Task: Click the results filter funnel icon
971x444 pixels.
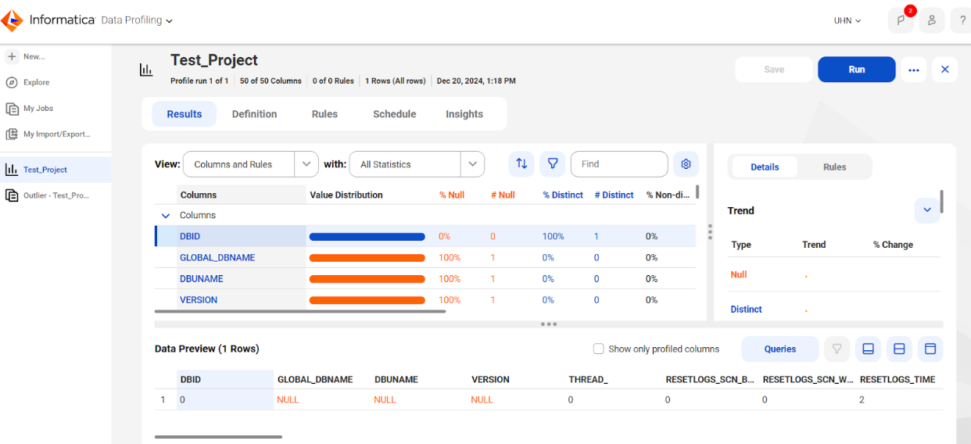Action: (x=553, y=164)
